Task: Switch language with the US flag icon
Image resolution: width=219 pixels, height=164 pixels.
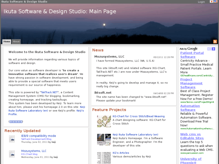Action: tap(216, 2)
